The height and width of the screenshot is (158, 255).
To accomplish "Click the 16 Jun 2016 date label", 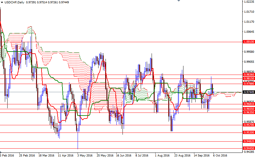I will (124, 155).
